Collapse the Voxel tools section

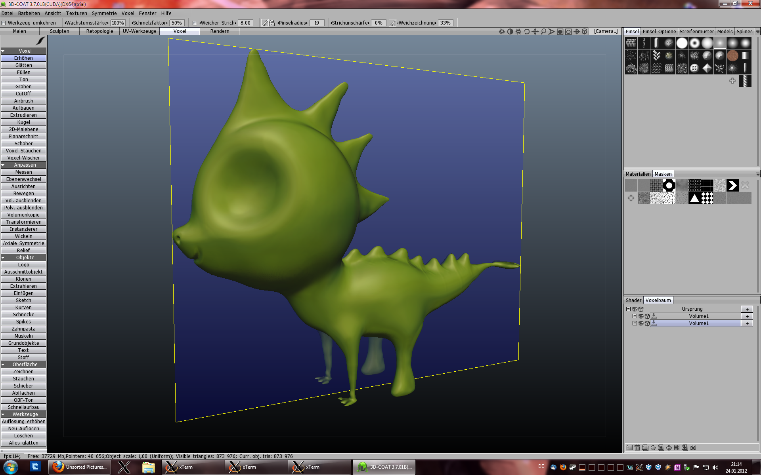click(x=3, y=51)
